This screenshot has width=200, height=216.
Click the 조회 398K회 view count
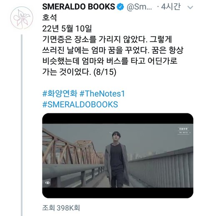coord(61,208)
